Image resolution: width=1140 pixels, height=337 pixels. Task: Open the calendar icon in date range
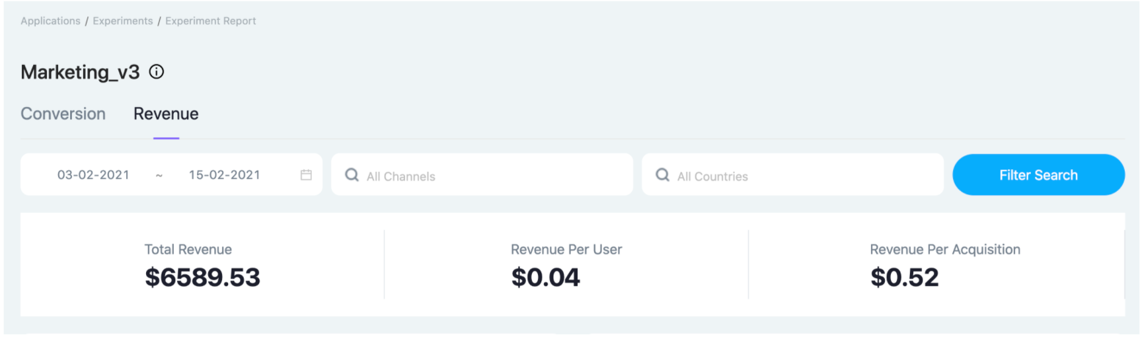(x=306, y=174)
